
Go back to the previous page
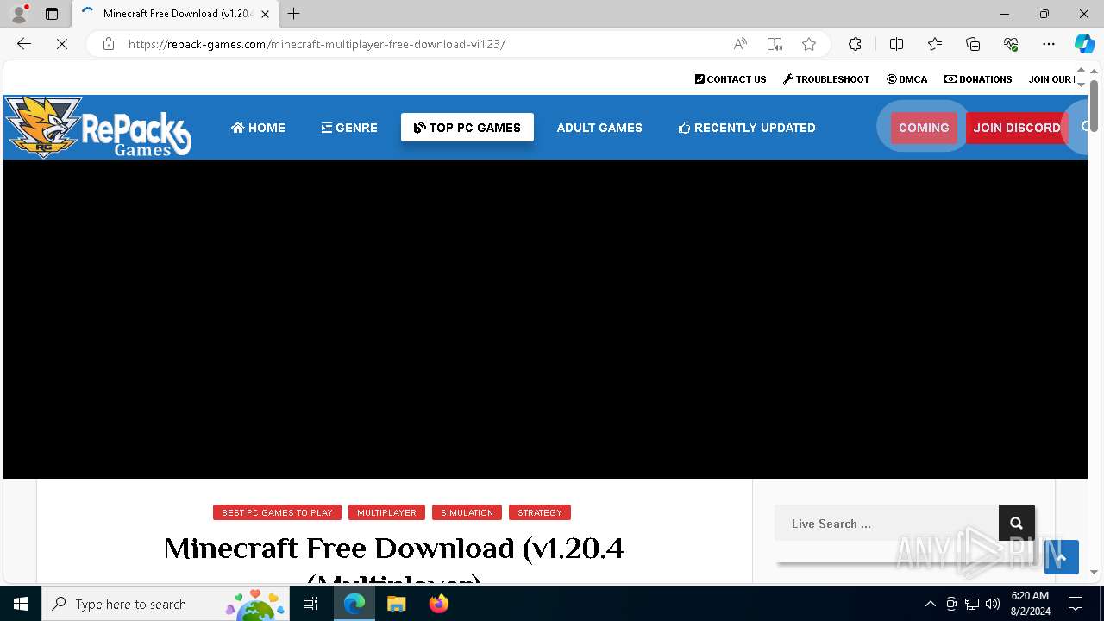(24, 44)
